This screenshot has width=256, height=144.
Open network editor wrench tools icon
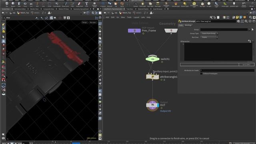pyautogui.click(x=211, y=17)
